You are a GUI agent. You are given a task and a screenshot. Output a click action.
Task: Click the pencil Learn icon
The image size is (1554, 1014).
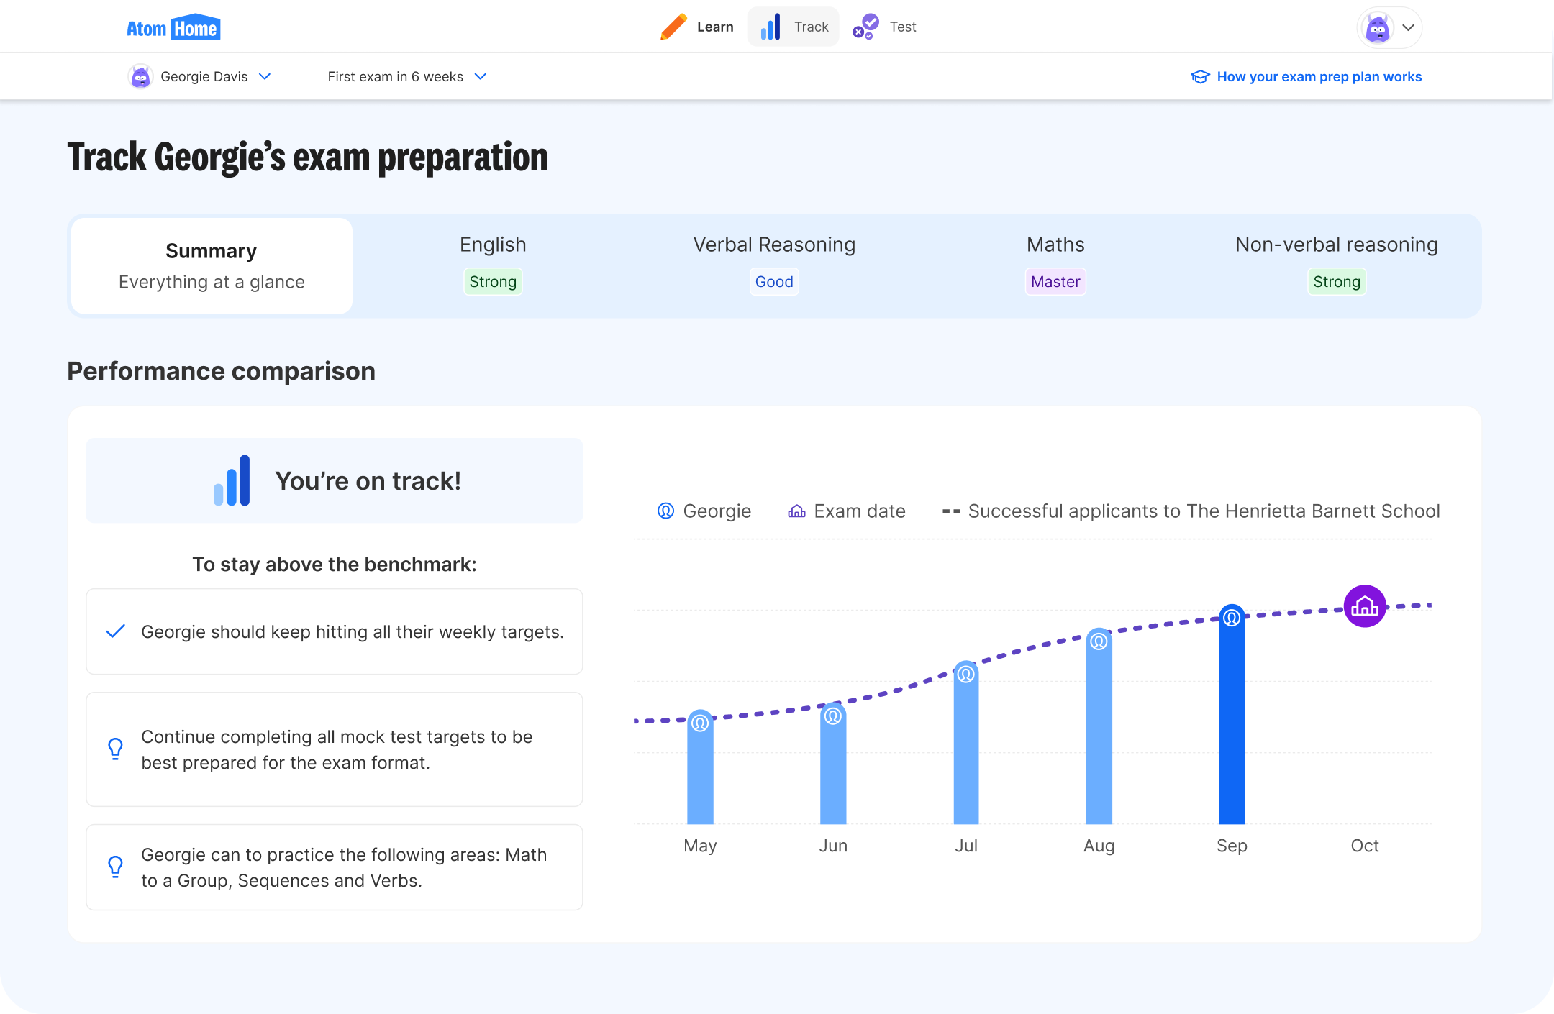click(x=673, y=27)
